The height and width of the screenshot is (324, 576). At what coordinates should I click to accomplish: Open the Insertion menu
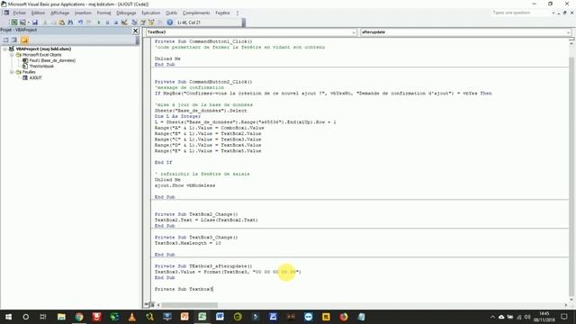click(83, 13)
